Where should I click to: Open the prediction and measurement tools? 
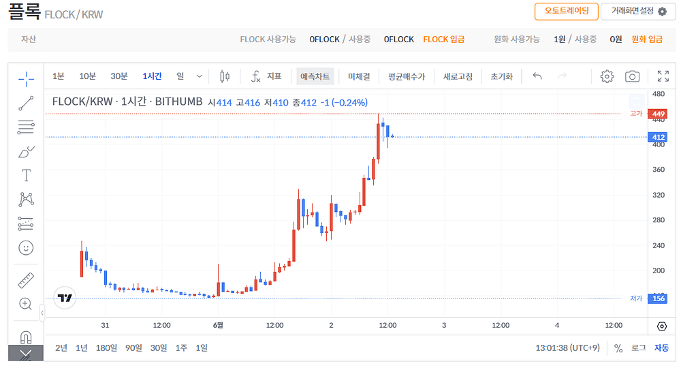pyautogui.click(x=26, y=224)
